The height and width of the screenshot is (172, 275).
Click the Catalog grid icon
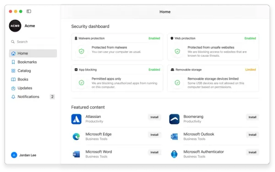pyautogui.click(x=13, y=71)
